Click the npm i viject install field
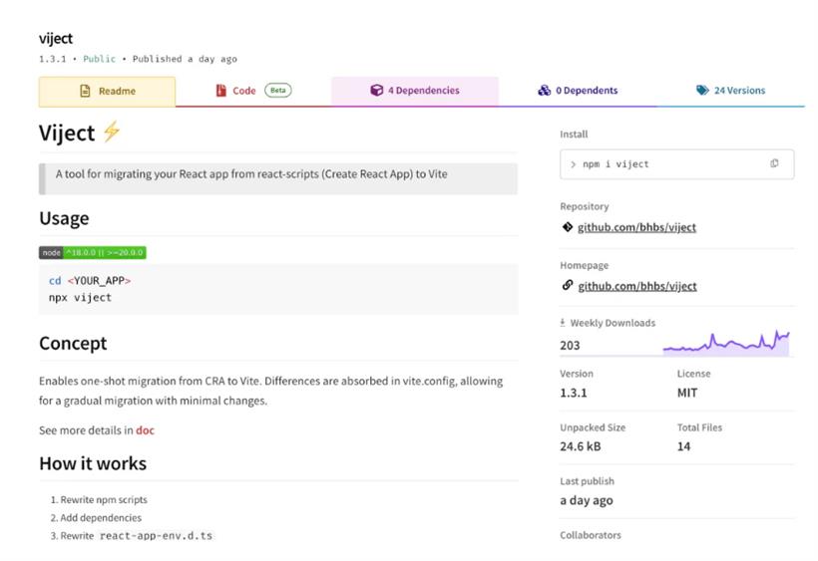This screenshot has width=818, height=561. pyautogui.click(x=676, y=164)
